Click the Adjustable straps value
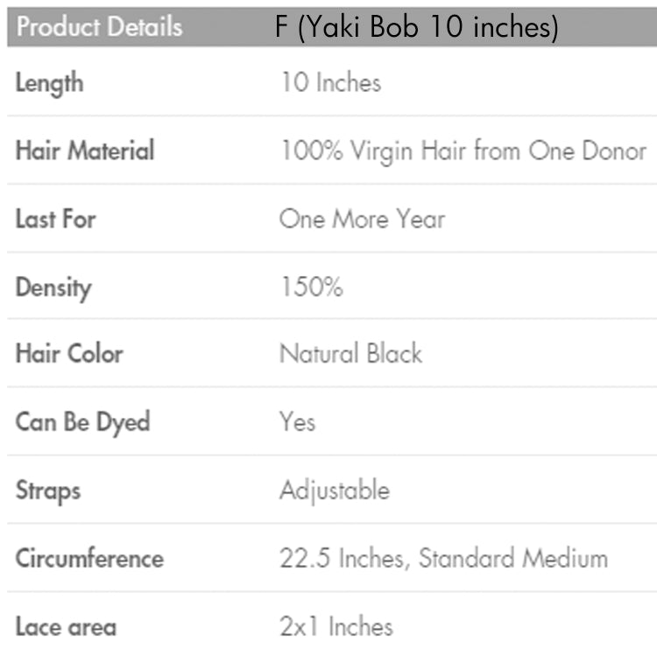This screenshot has width=657, height=657. (334, 490)
